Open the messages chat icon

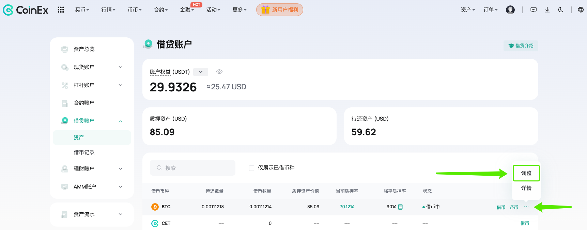(x=534, y=10)
